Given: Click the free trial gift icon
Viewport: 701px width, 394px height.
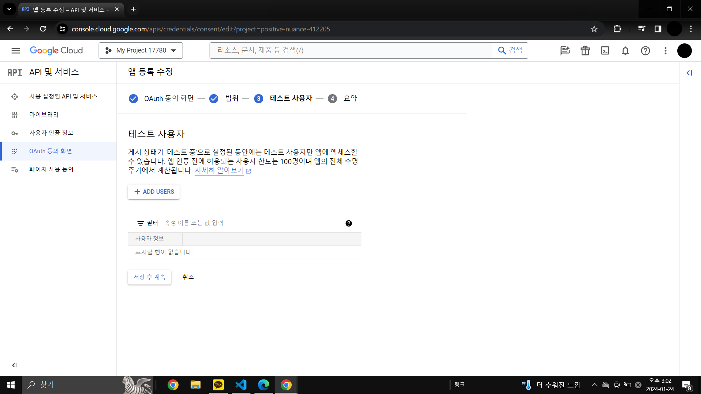Looking at the screenshot, I should pyautogui.click(x=585, y=51).
